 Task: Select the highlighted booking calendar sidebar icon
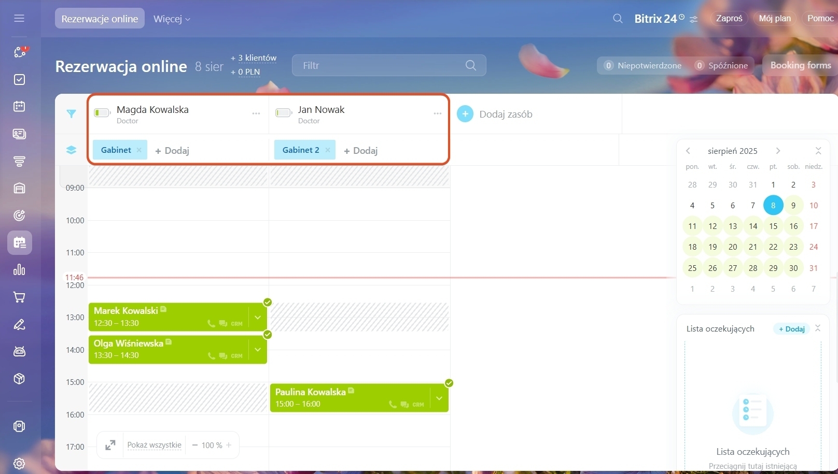point(20,242)
